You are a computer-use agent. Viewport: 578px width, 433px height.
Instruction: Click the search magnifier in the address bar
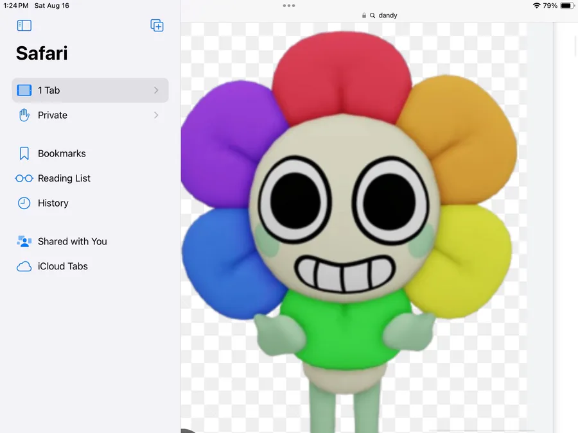tap(372, 15)
